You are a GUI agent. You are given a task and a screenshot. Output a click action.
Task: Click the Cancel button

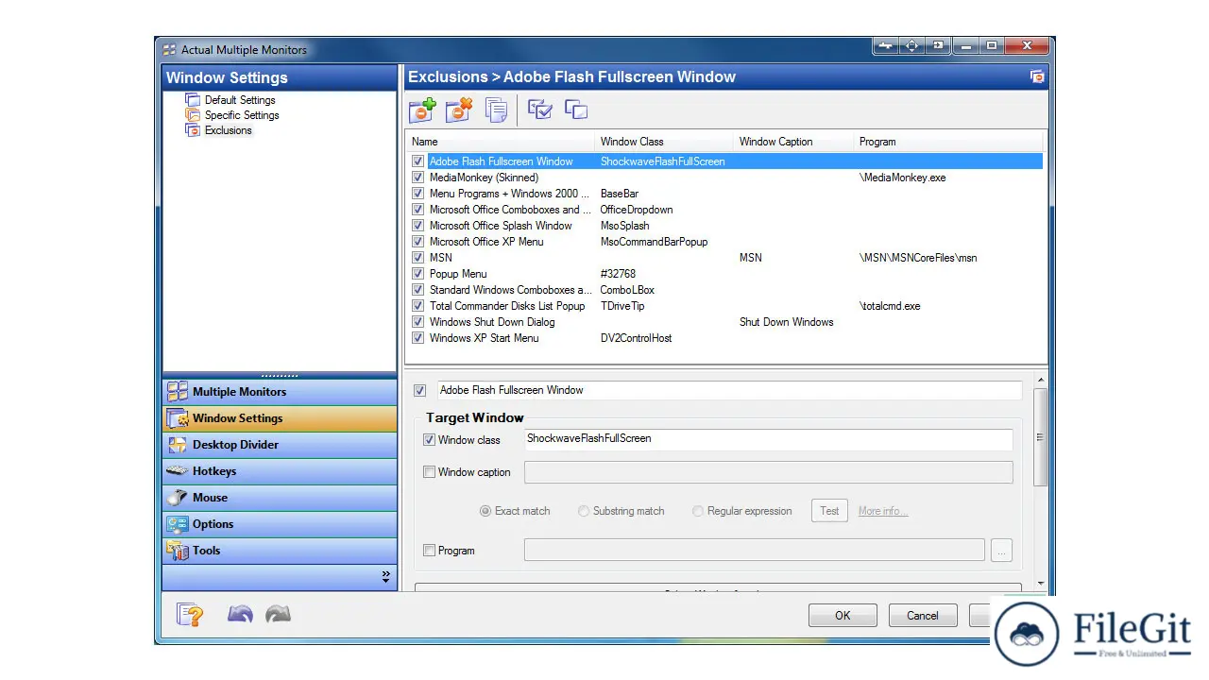(923, 616)
